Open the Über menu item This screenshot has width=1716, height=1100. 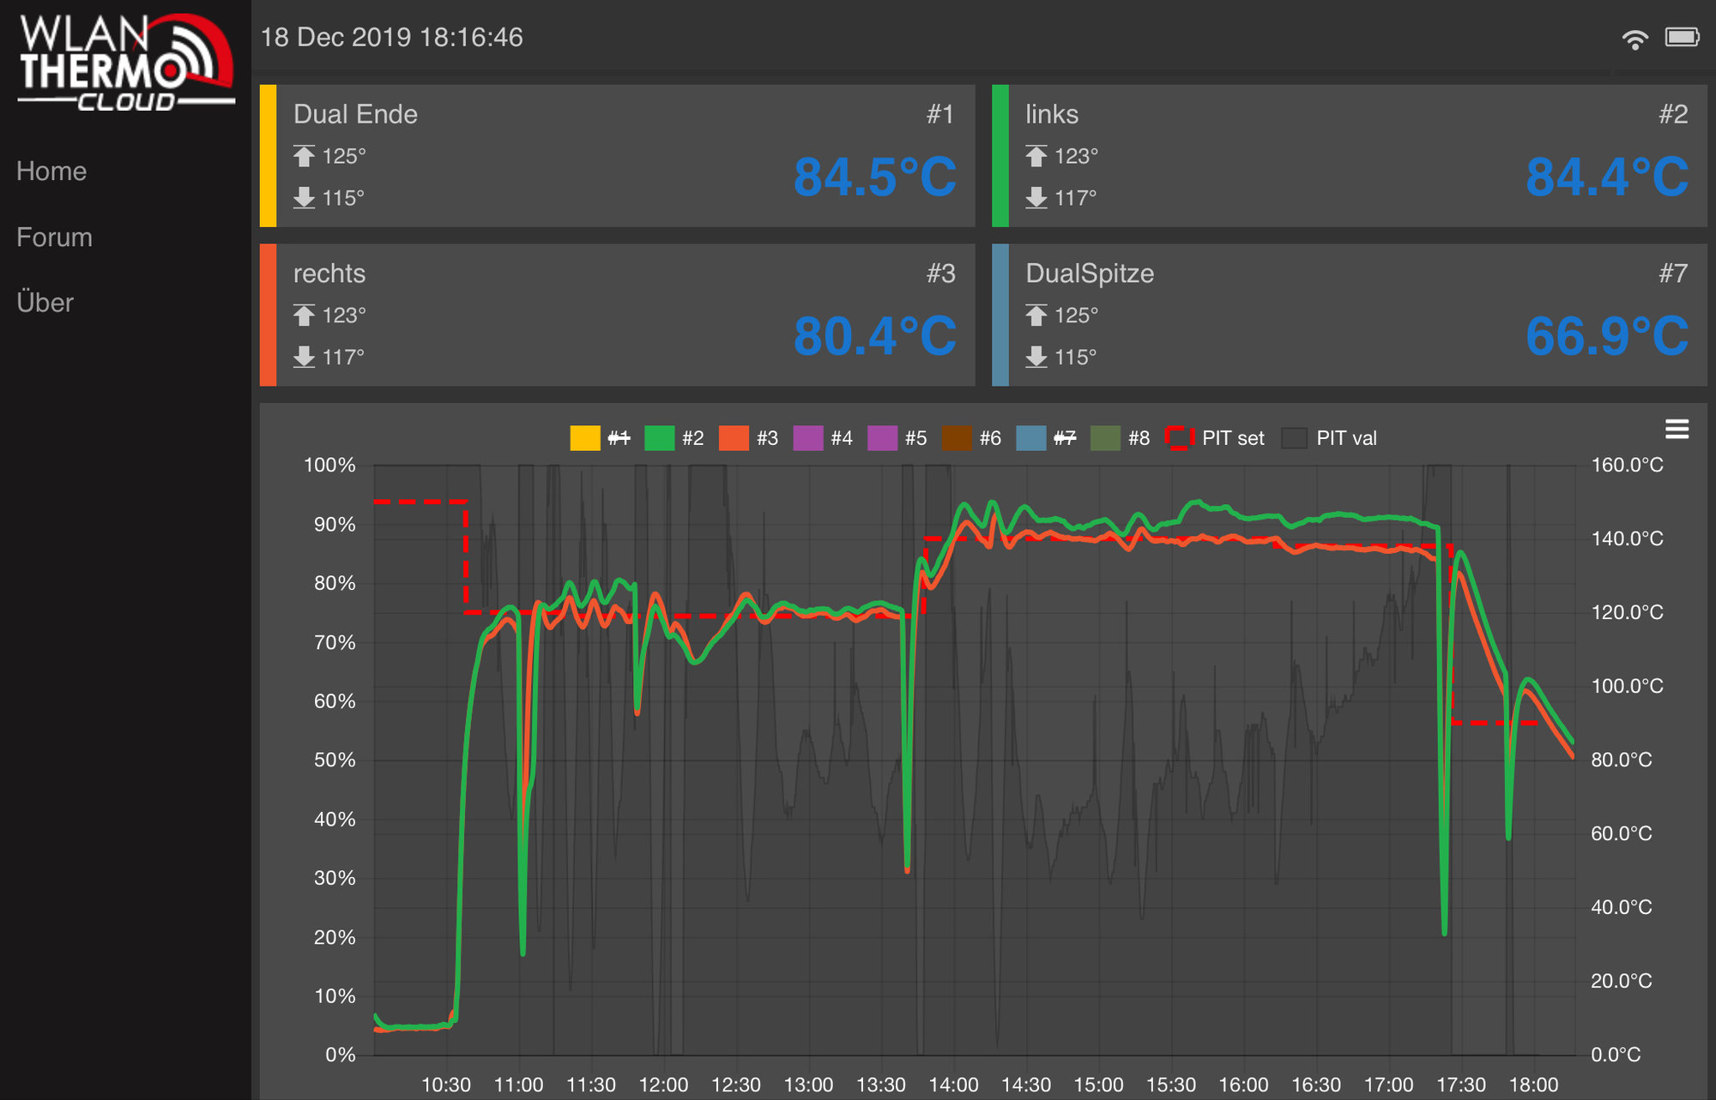coord(45,303)
